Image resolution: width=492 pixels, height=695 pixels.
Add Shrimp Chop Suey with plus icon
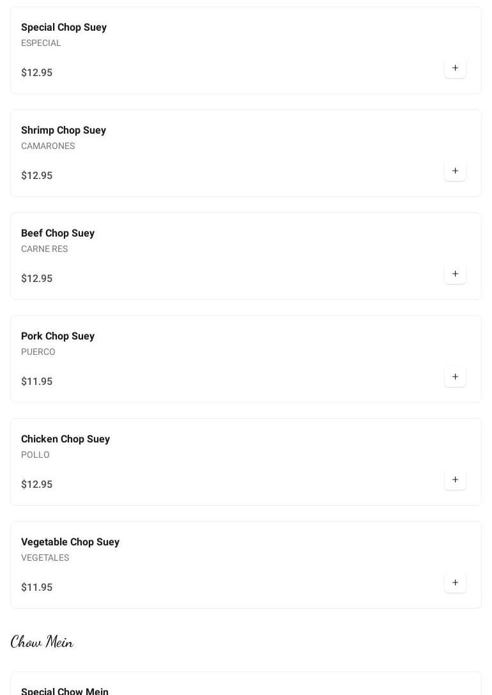[x=455, y=171]
